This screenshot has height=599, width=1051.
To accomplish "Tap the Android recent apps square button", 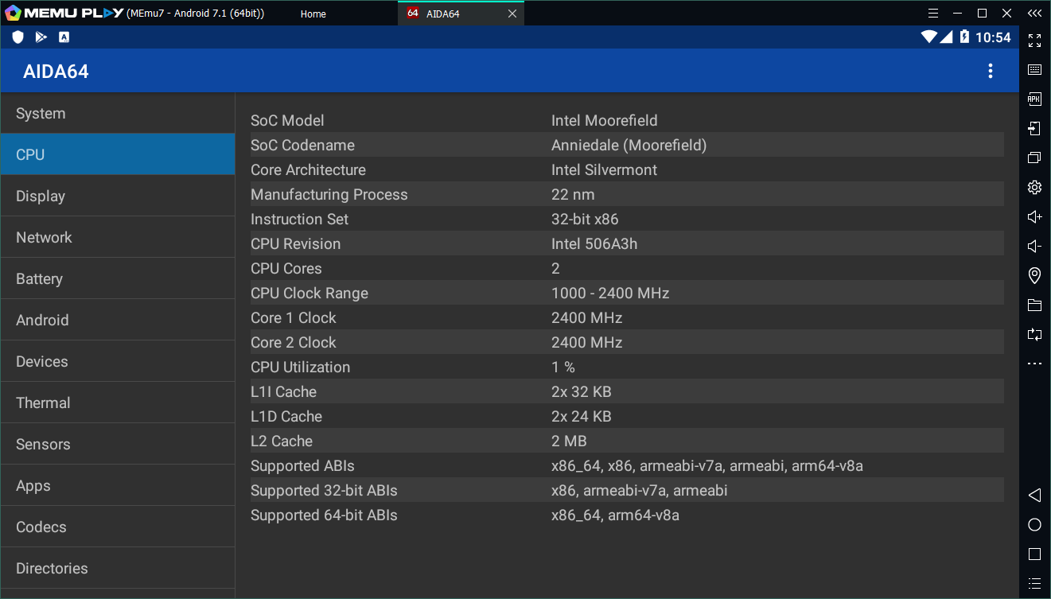I will (x=1034, y=554).
